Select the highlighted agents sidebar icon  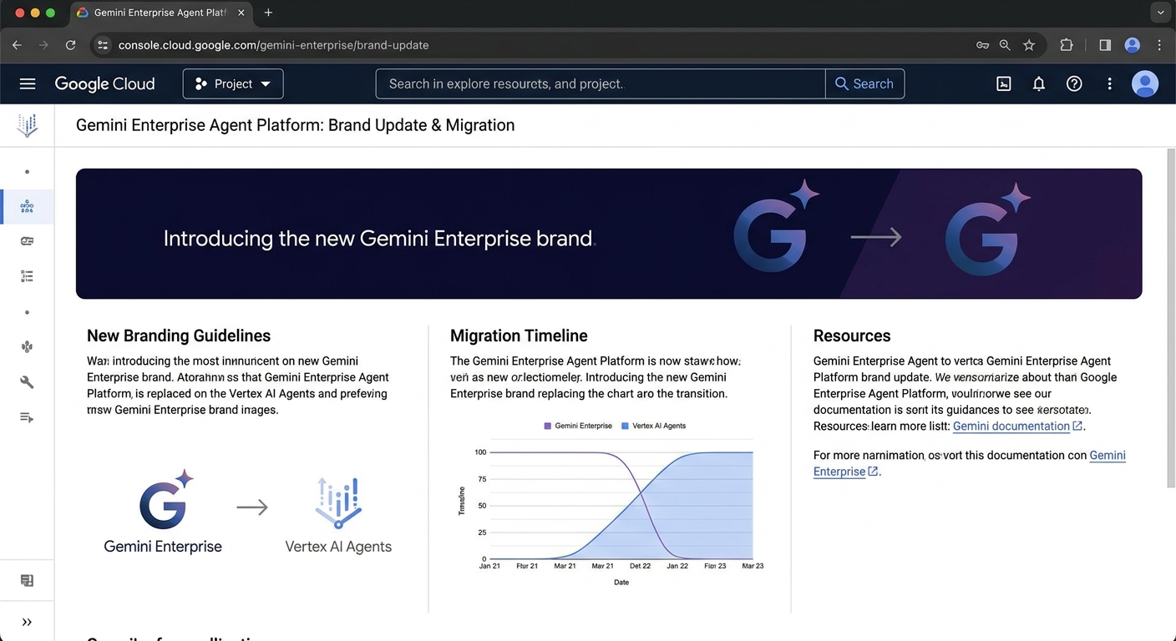point(27,206)
